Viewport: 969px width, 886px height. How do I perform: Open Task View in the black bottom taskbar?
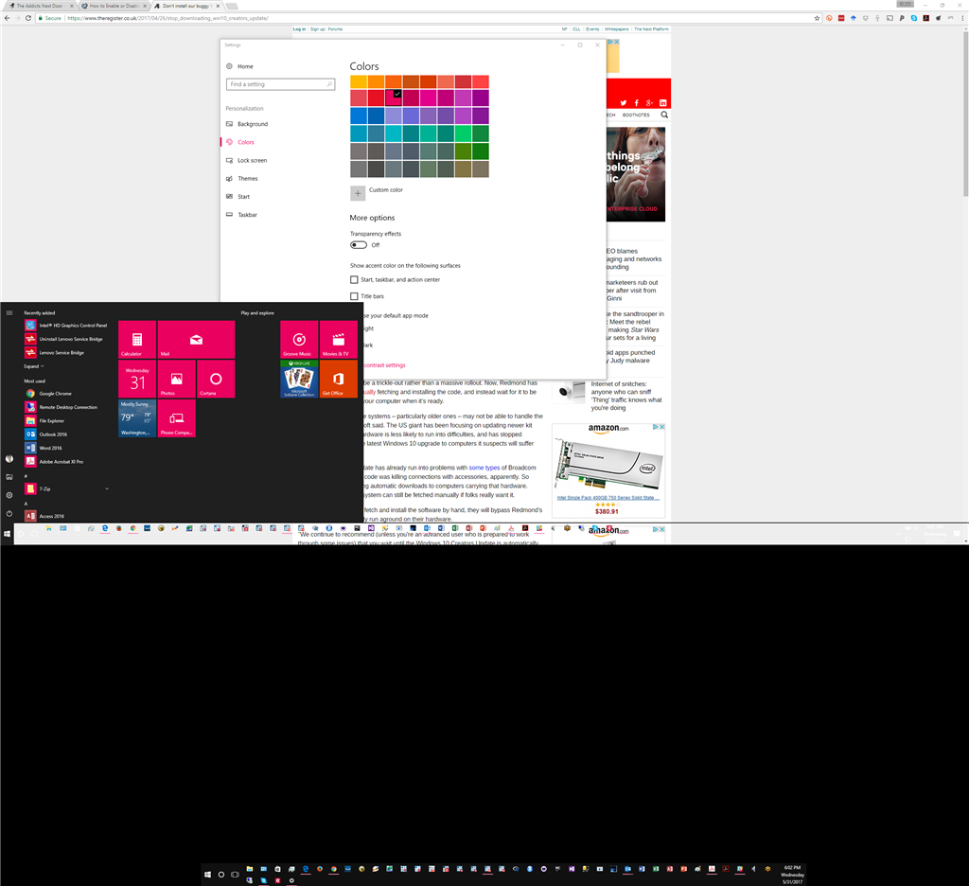235,875
